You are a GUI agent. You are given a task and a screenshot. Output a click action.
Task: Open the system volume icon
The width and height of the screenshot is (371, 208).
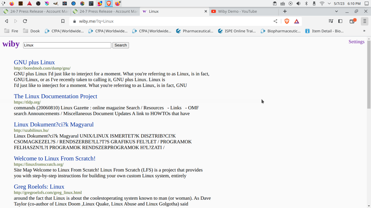click(298, 3)
